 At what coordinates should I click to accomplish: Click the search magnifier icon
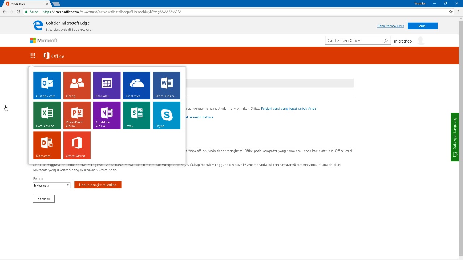point(386,40)
